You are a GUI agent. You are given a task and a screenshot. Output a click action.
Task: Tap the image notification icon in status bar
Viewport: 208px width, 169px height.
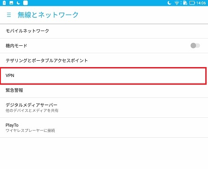tap(11, 3)
